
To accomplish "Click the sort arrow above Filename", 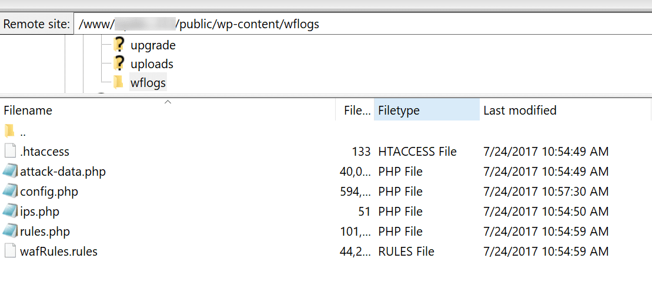I will point(168,102).
